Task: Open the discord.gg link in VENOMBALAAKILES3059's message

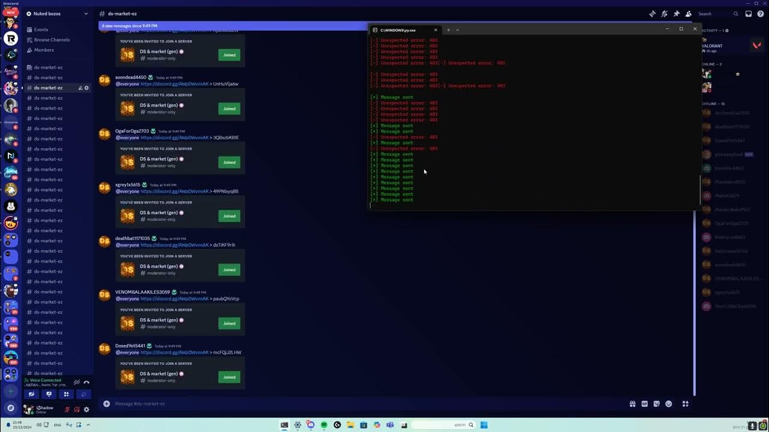Action: click(x=175, y=299)
